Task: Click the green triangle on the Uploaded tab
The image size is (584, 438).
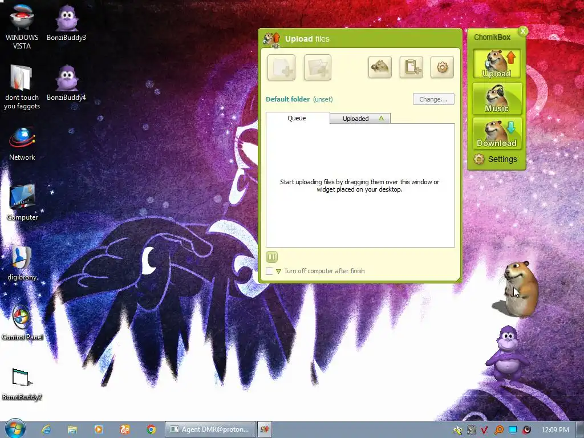Action: pyautogui.click(x=381, y=118)
